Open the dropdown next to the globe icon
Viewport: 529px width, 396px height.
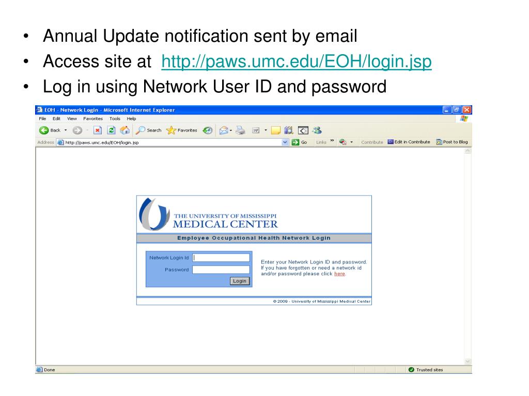tap(351, 142)
